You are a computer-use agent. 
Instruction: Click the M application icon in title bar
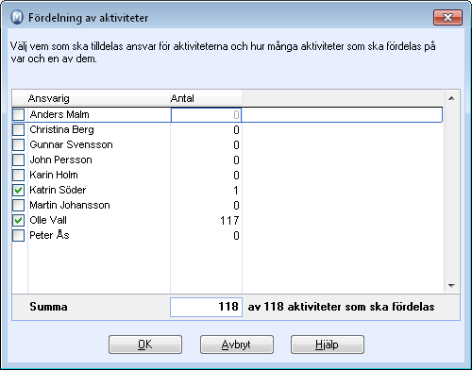(17, 17)
